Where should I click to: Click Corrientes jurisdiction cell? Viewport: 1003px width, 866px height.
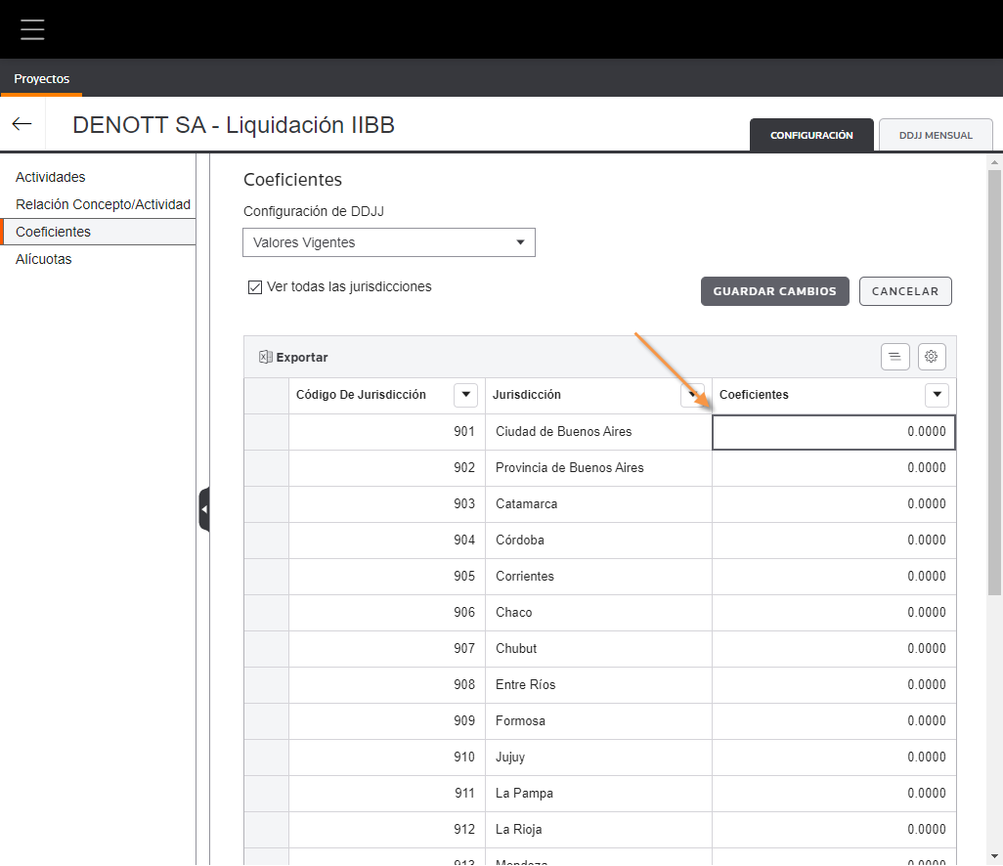click(598, 577)
